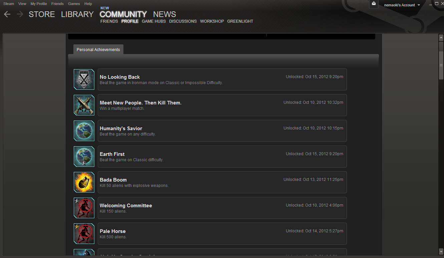Click the Earth First achievement title
The height and width of the screenshot is (258, 444).
pyautogui.click(x=112, y=154)
